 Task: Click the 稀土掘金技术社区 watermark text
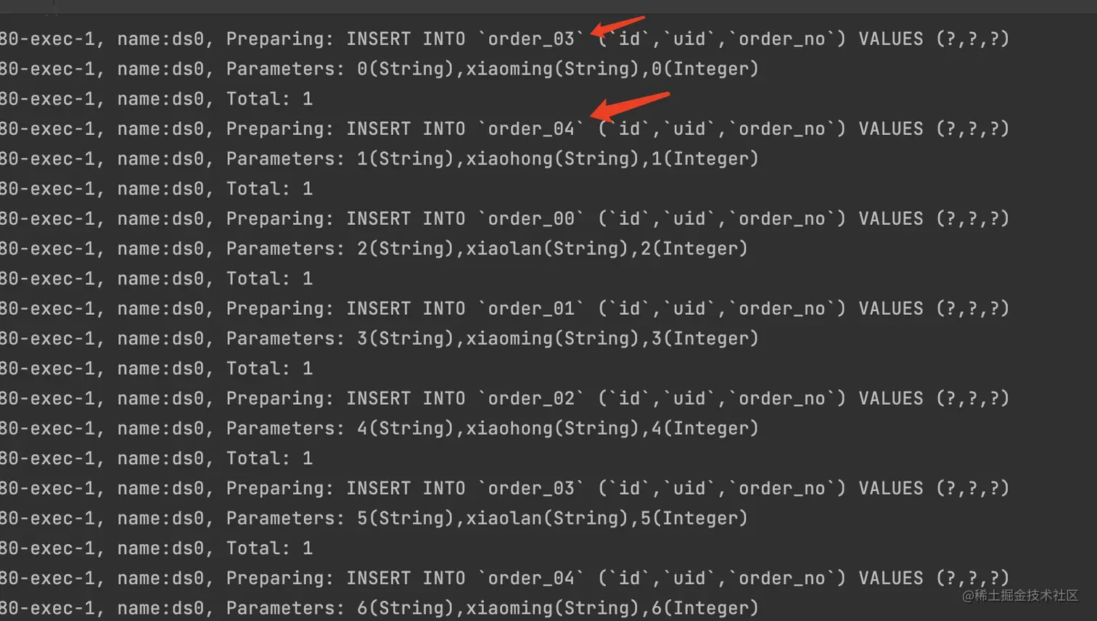[1020, 595]
